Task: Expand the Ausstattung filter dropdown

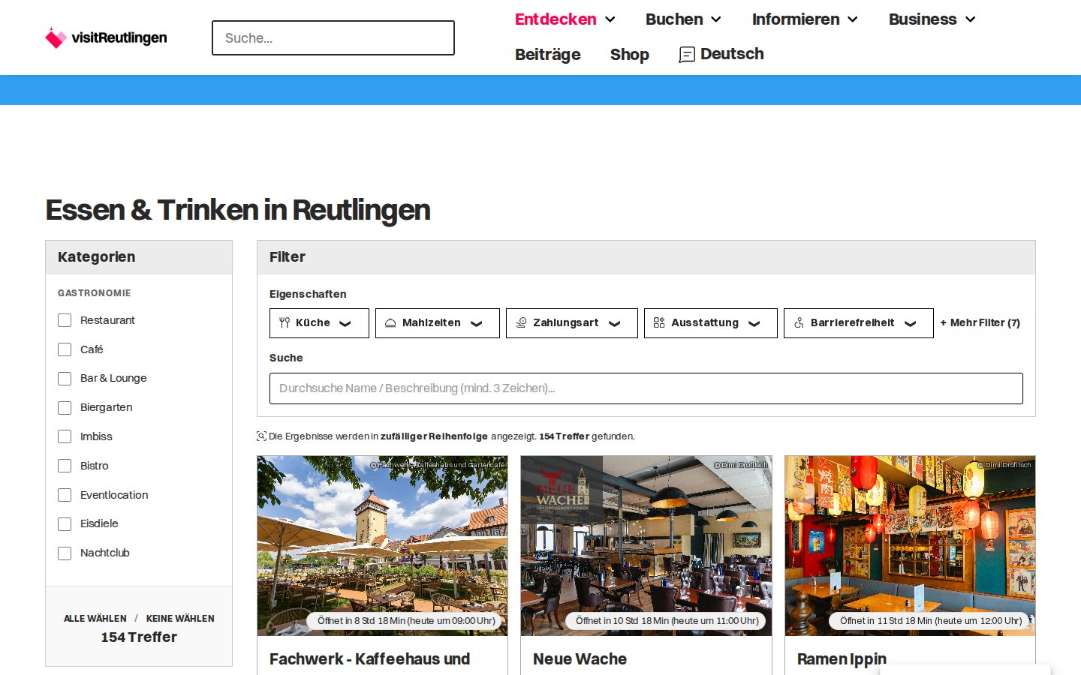Action: coord(711,323)
